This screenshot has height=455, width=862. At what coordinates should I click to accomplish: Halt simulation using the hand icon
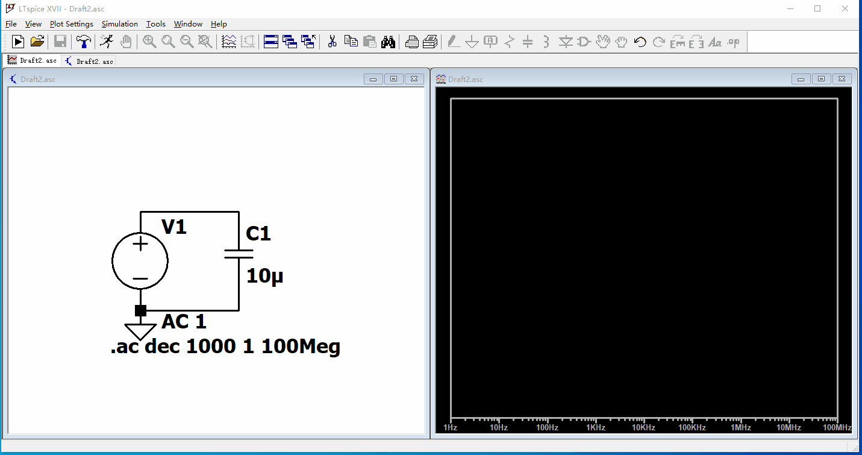pyautogui.click(x=125, y=42)
